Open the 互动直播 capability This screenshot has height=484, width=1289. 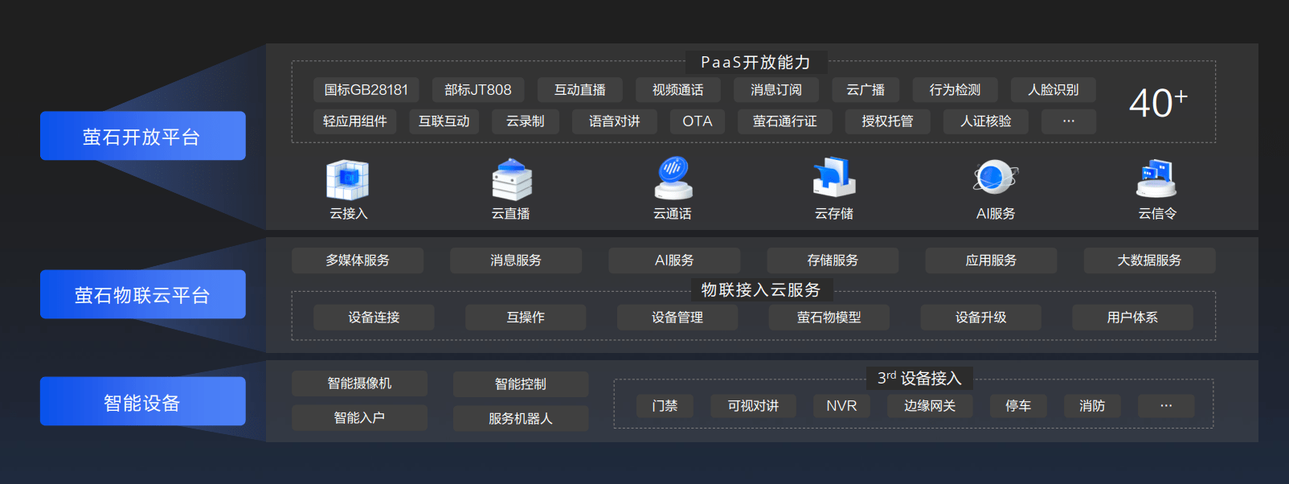coord(579,90)
